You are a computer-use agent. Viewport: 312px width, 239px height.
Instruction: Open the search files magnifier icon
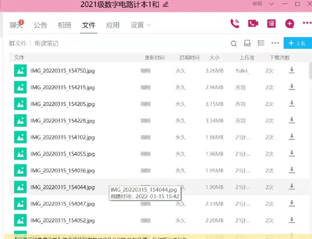pos(234,44)
